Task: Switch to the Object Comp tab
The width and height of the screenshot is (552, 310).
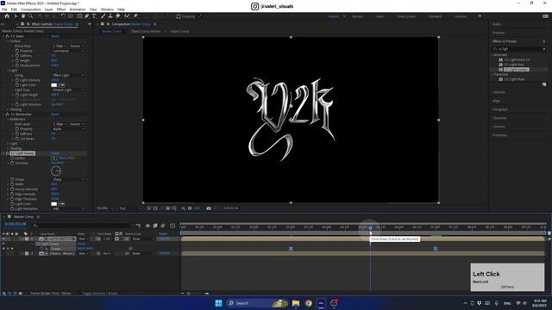Action: pyautogui.click(x=179, y=31)
